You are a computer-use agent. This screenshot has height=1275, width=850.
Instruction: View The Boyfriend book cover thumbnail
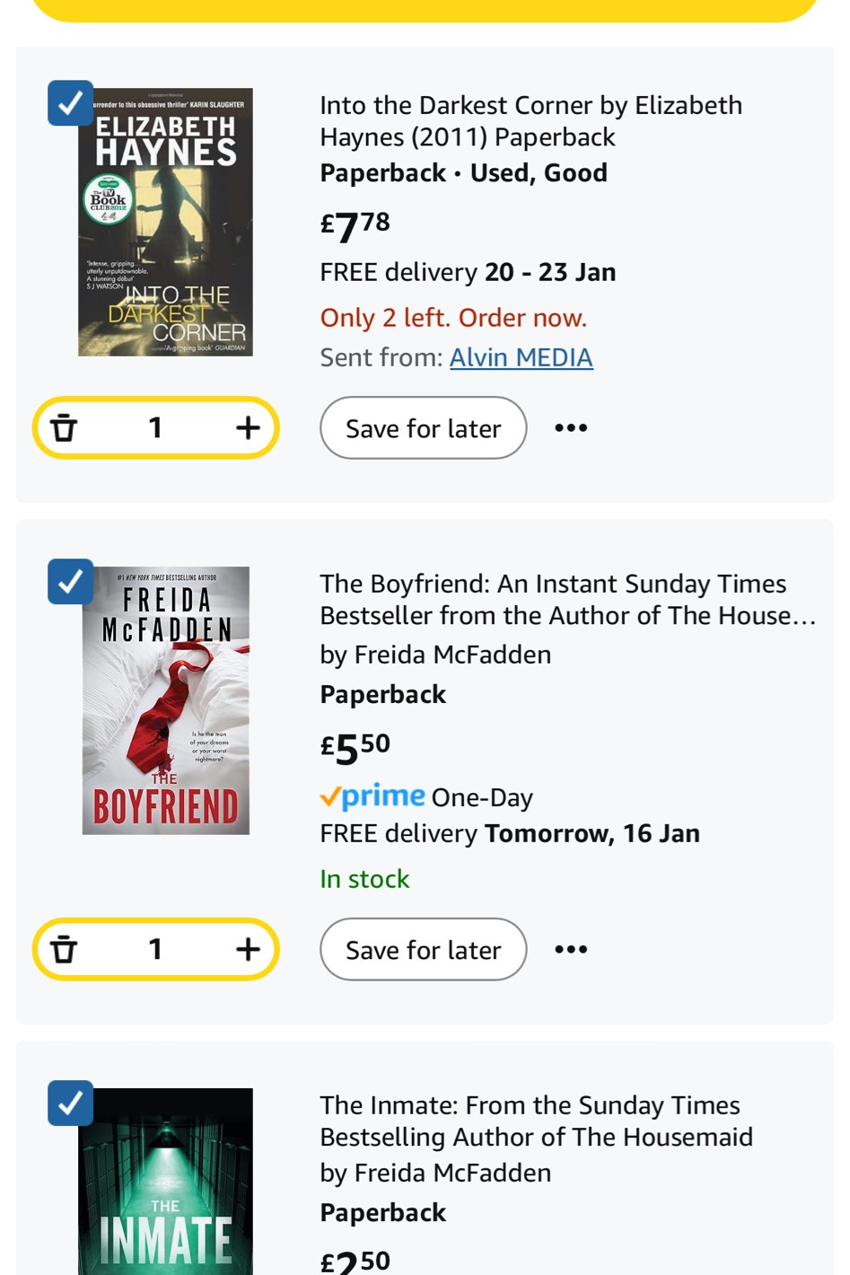[165, 700]
